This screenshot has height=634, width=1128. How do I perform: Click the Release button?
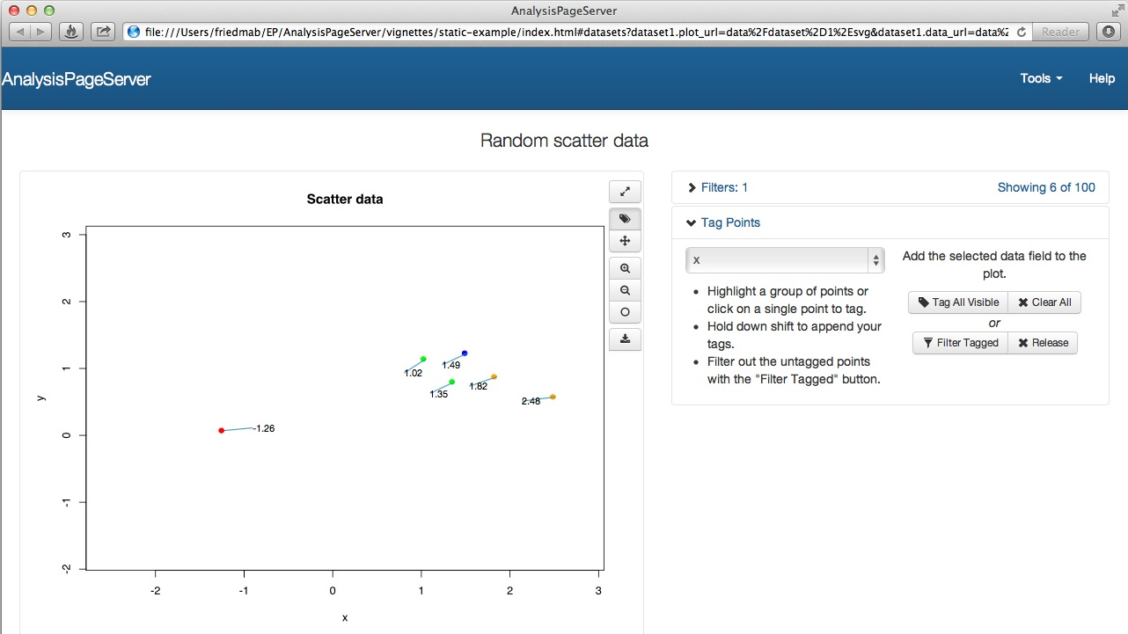point(1043,343)
